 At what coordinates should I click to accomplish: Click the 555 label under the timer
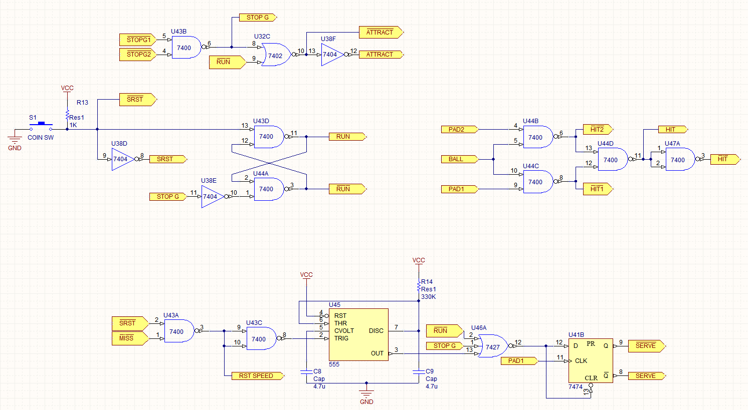tap(334, 364)
